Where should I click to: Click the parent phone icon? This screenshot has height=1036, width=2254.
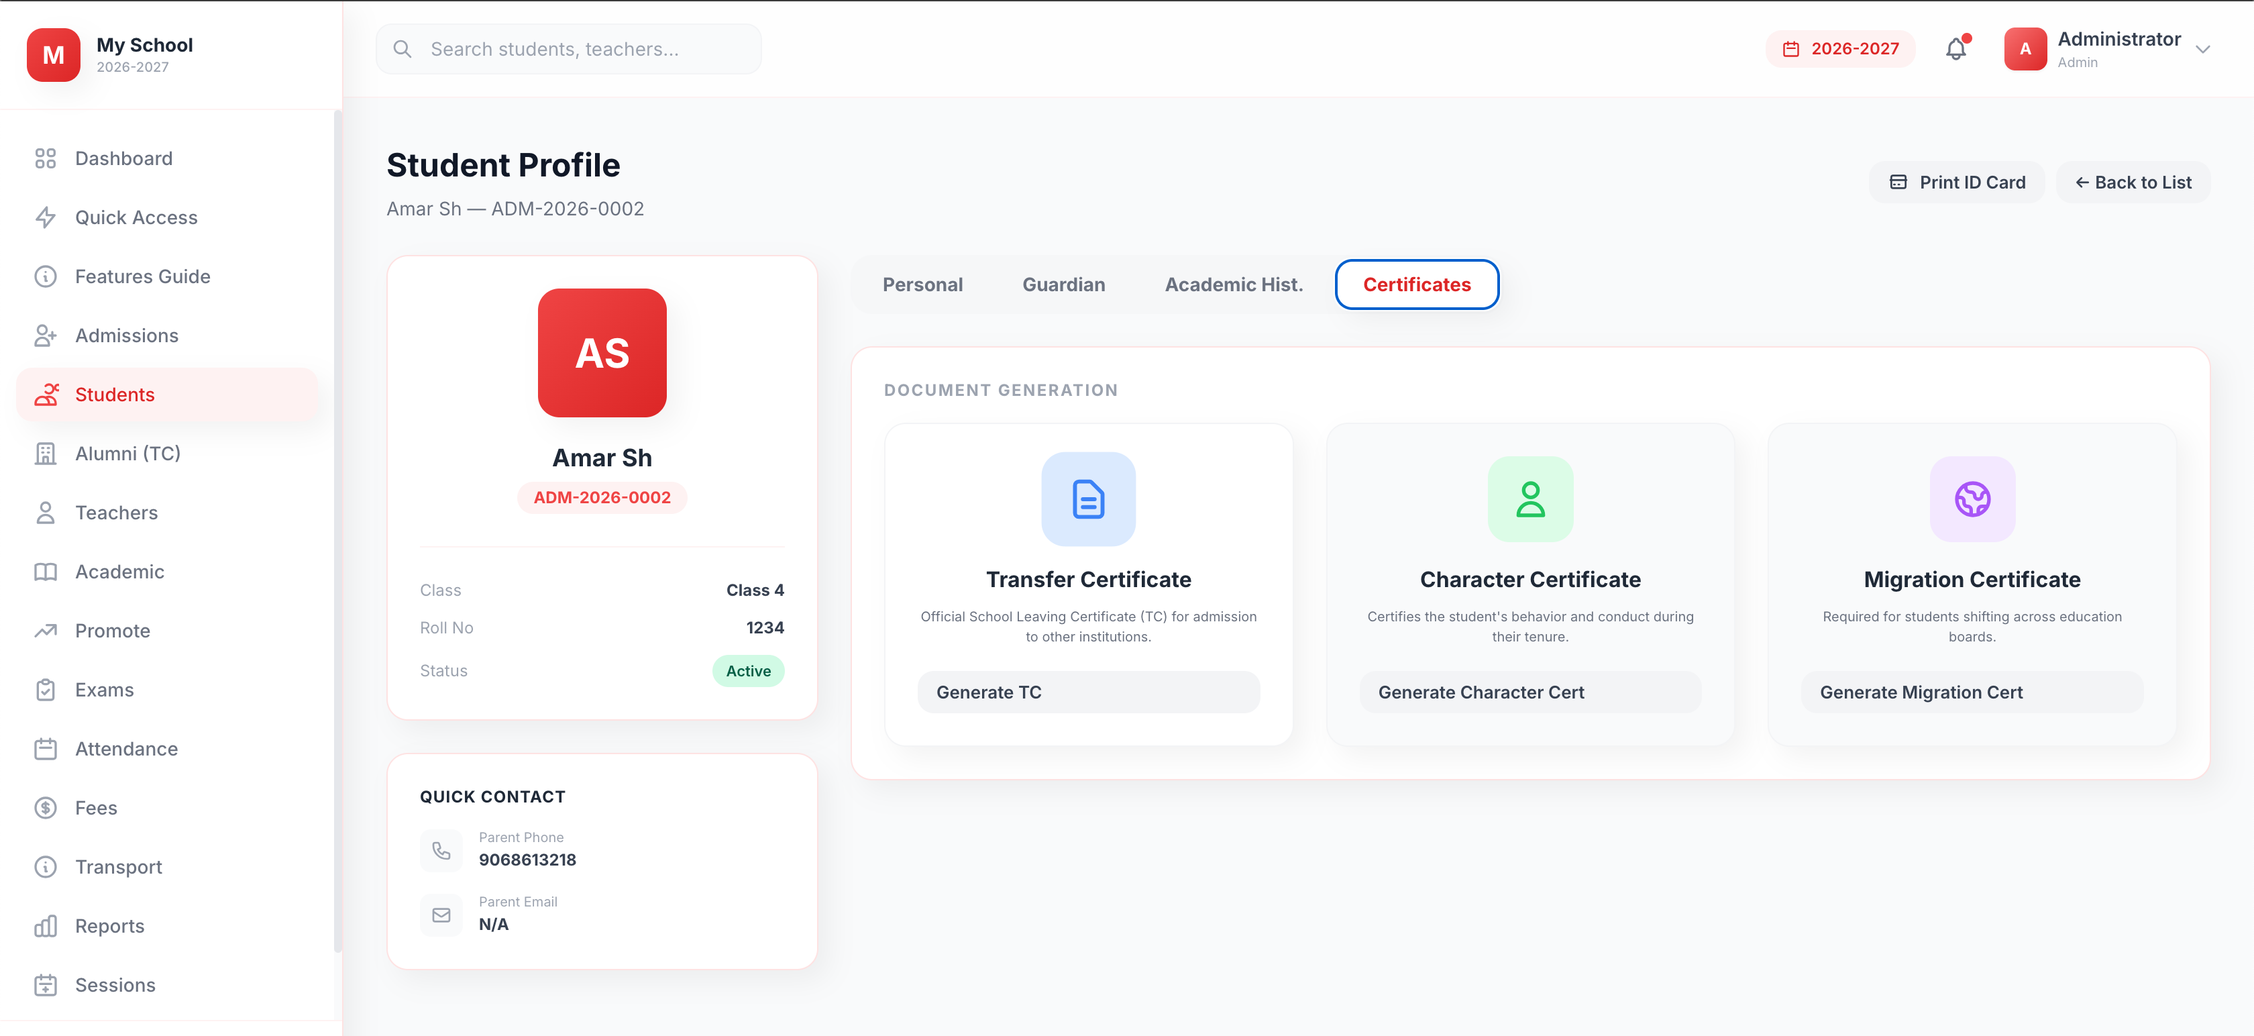441,851
